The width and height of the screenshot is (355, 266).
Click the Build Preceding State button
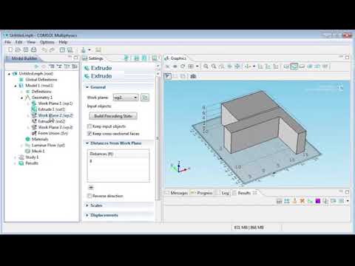[x=113, y=116]
